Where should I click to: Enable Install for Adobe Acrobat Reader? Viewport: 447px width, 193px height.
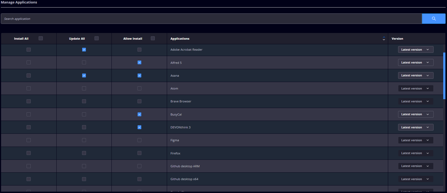click(x=29, y=50)
